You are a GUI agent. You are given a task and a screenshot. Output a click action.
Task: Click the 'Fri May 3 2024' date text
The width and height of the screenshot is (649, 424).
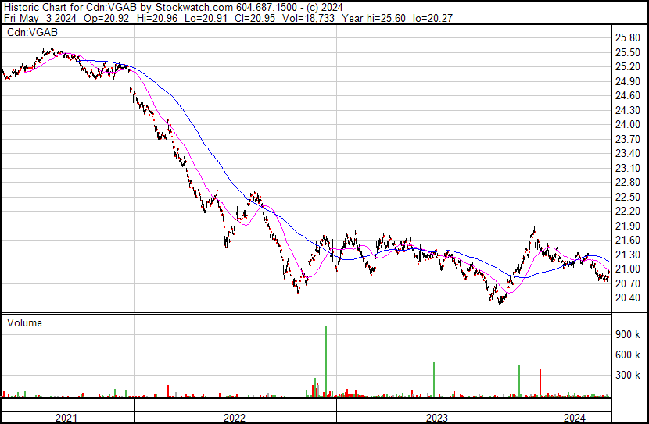coord(40,18)
